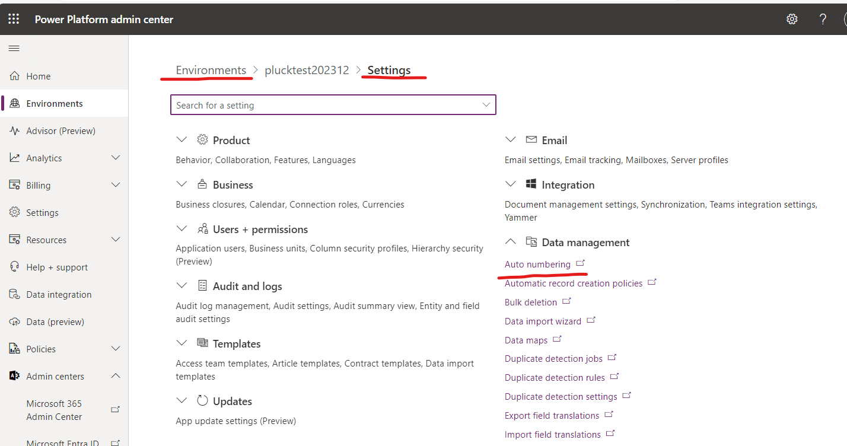This screenshot has width=847, height=446.
Task: Open the Search for a setting dropdown arrow
Action: point(486,105)
